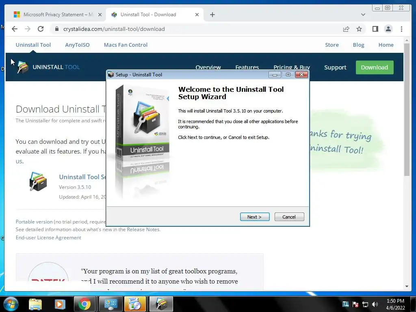The image size is (416, 312).
Task: Click the toolbox icon beside Version 3.5.10
Action: pyautogui.click(x=38, y=182)
